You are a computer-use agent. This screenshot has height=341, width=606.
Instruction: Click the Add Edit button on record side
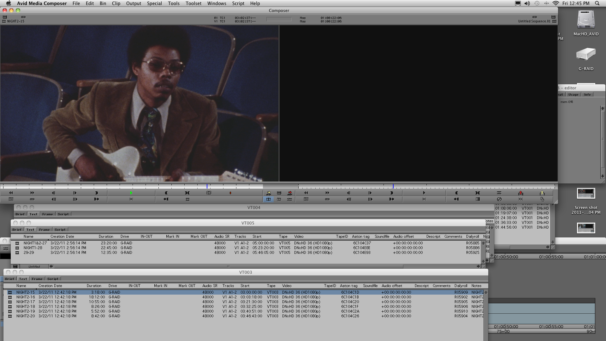pyautogui.click(x=499, y=193)
